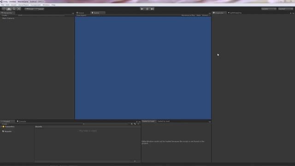Click Search by Type icon in Project
The image size is (295, 166).
[132, 124]
